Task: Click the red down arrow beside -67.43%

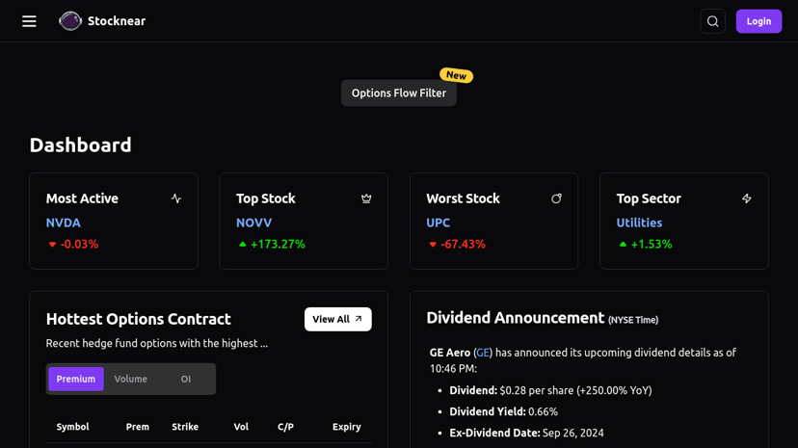Action: click(433, 245)
